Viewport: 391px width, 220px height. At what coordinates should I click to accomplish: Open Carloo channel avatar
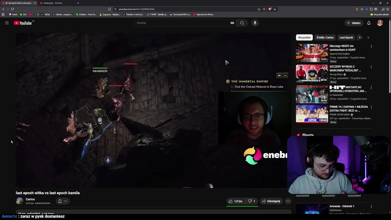[20, 201]
